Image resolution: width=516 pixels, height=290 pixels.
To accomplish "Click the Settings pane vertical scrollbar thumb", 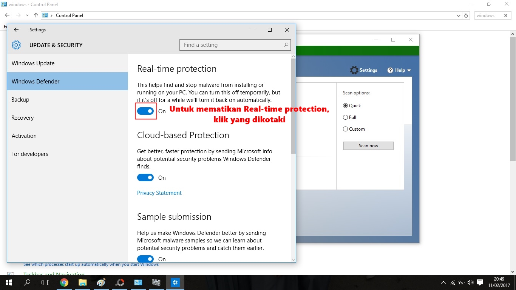I will click(294, 106).
